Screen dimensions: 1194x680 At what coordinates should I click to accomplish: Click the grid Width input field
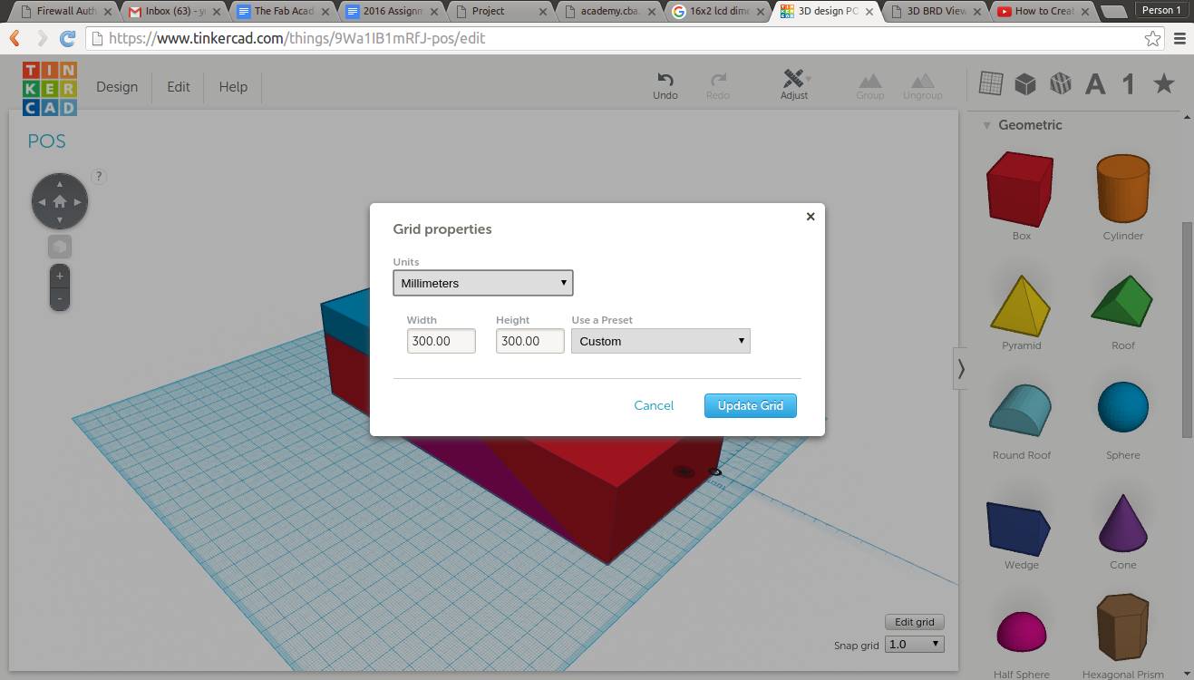click(x=442, y=341)
